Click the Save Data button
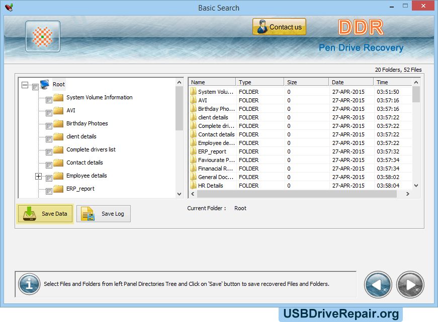This screenshot has width=438, height=322. (45, 214)
